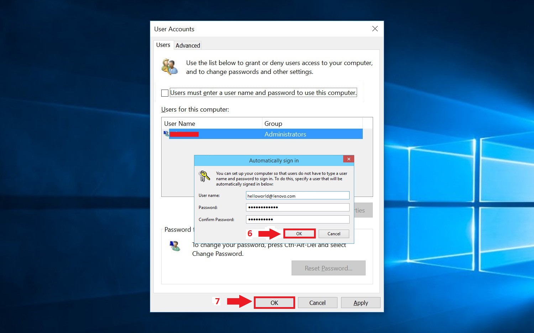Sort by the Group column header
Image resolution: width=534 pixels, height=333 pixels.
pos(273,123)
